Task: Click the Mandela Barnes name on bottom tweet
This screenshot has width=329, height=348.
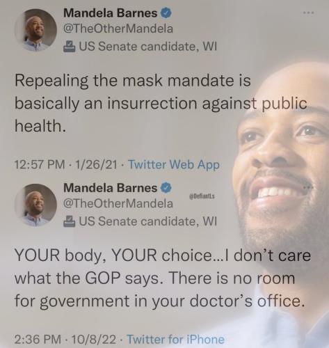Action: coord(111,187)
